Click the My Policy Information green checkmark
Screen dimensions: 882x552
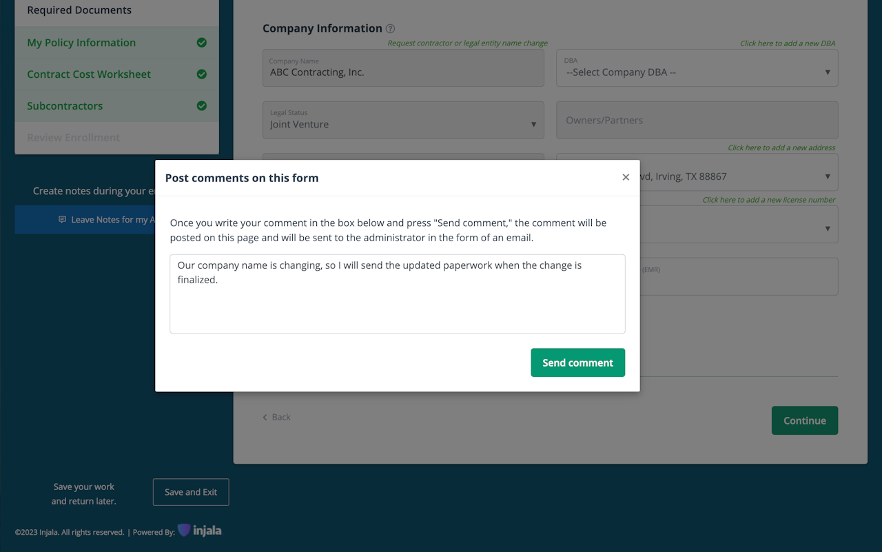202,43
